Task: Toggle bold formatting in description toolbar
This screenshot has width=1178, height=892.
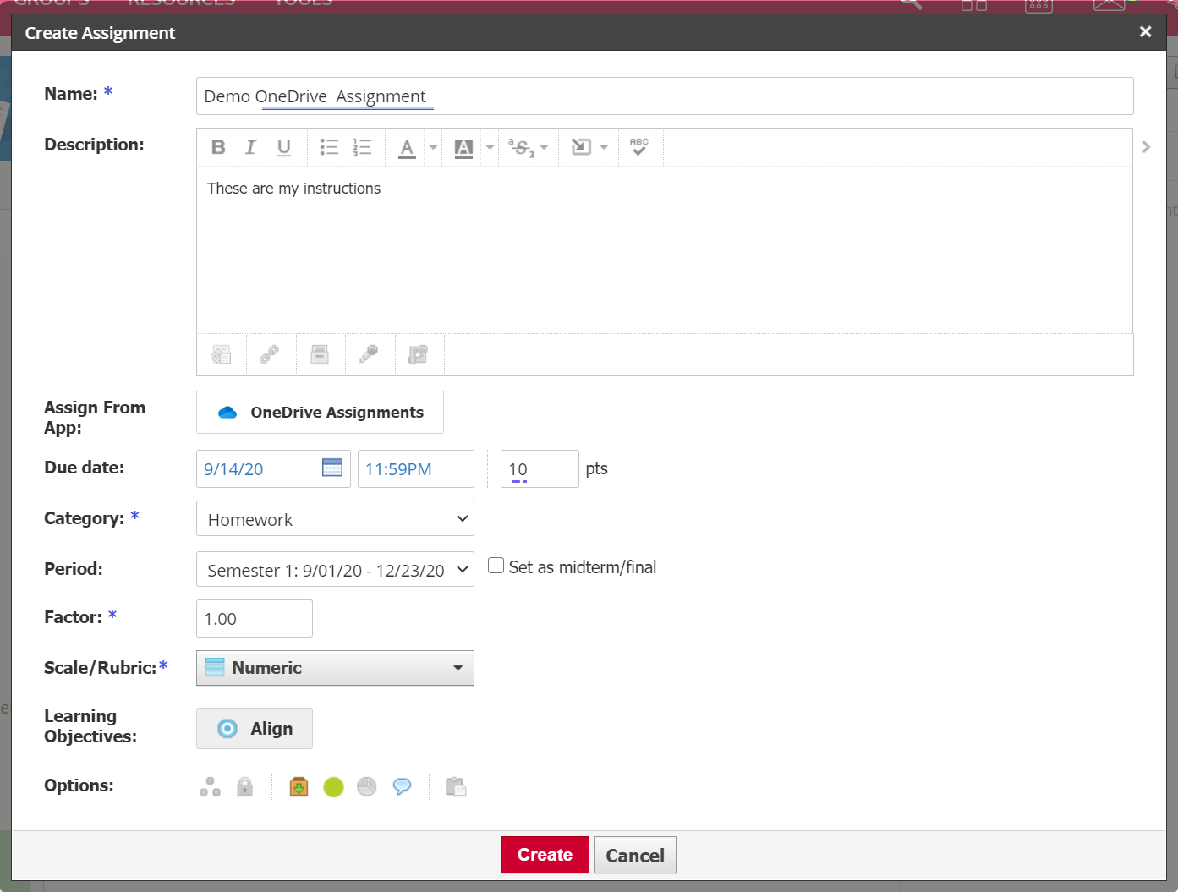Action: [218, 147]
